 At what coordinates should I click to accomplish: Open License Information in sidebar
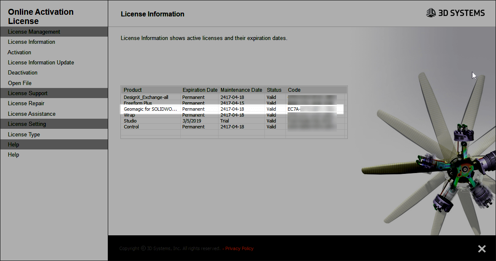(31, 42)
